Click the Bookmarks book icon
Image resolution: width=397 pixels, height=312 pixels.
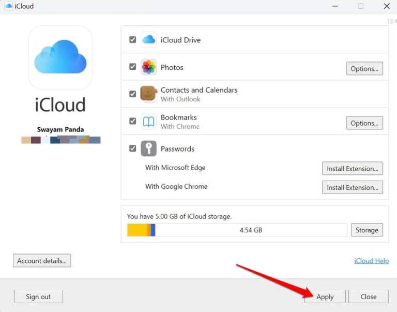click(148, 122)
